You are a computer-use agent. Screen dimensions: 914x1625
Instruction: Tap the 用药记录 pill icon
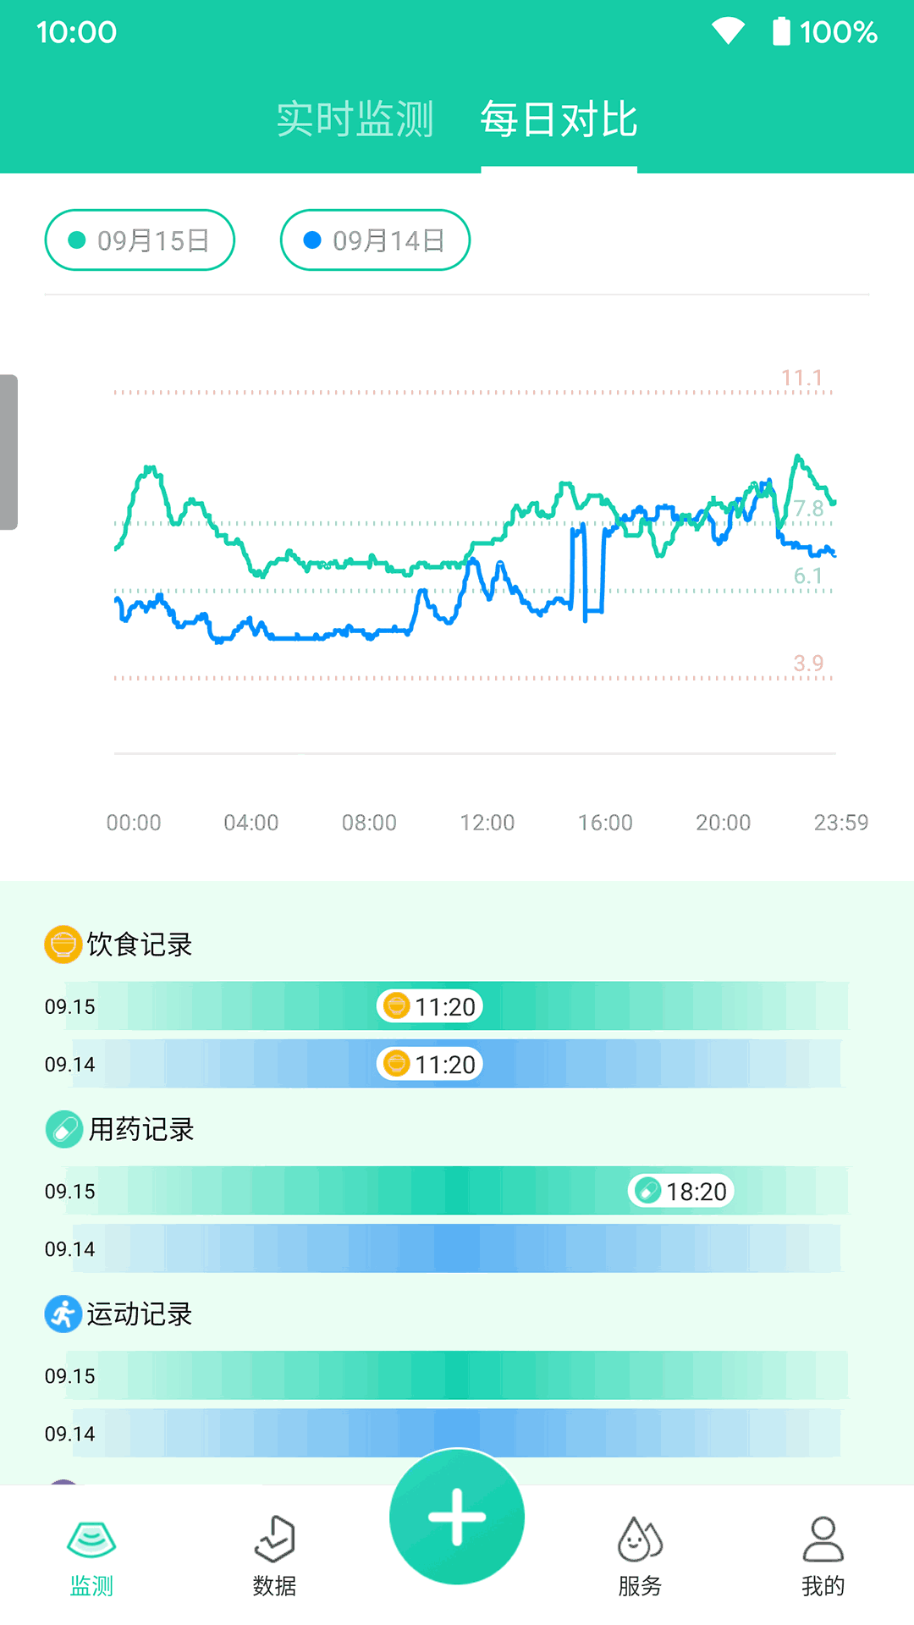[x=63, y=1129]
